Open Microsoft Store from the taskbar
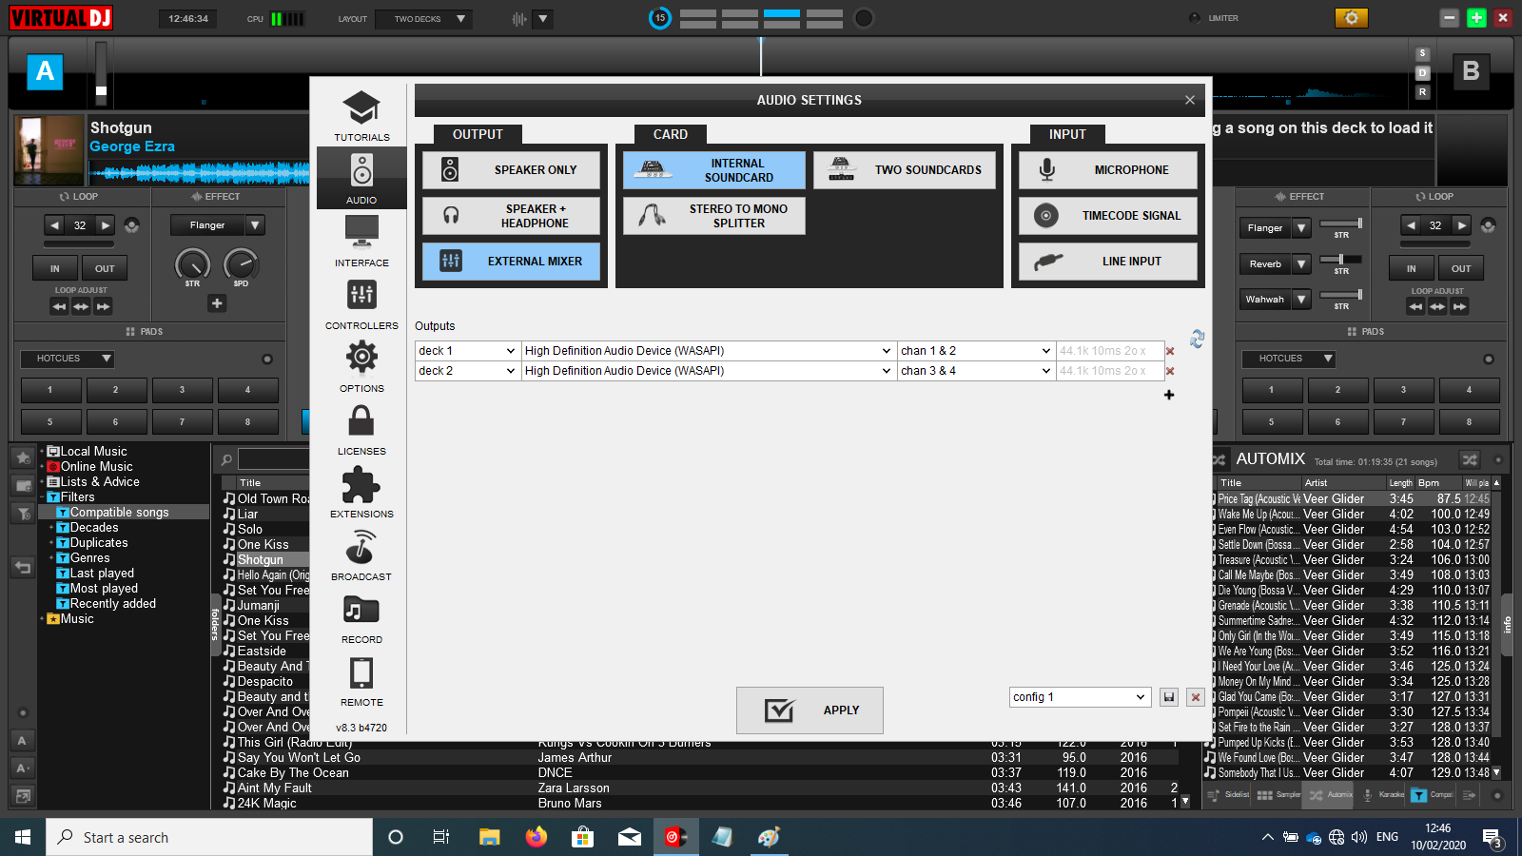1522x856 pixels. (583, 837)
